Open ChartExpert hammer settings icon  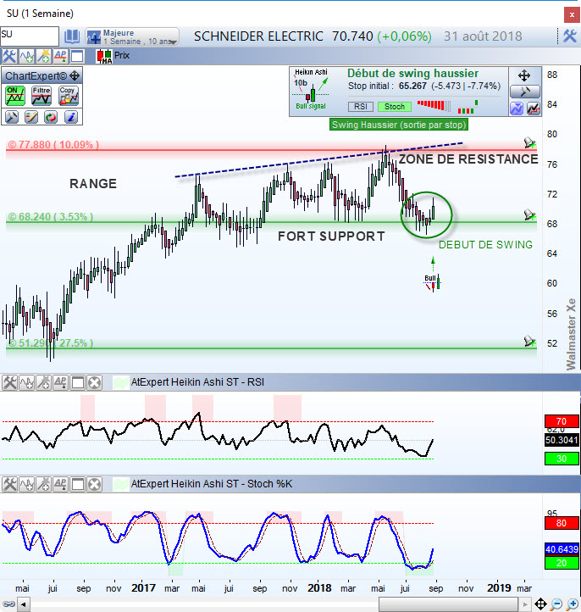12,117
